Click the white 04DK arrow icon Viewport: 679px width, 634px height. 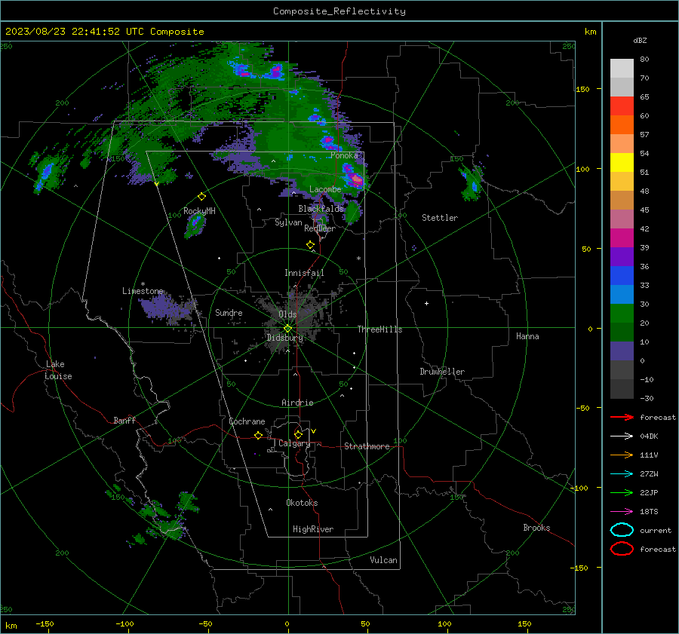[x=622, y=436]
